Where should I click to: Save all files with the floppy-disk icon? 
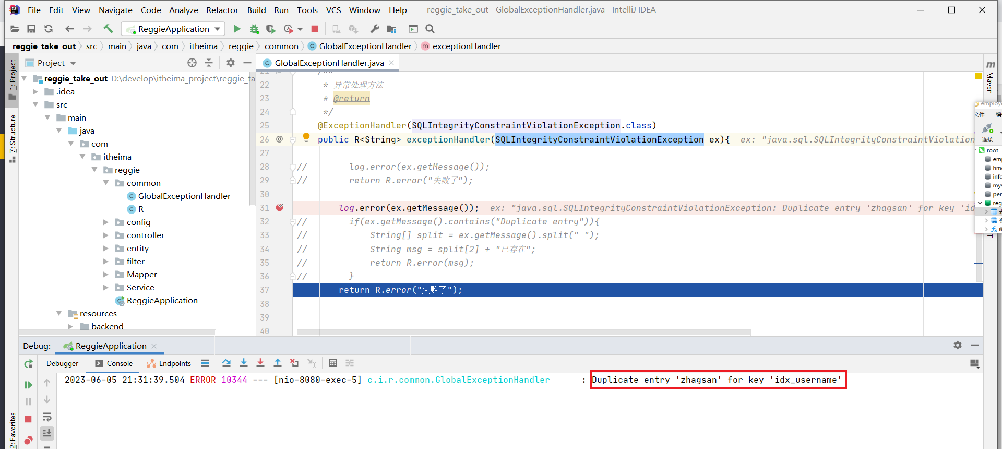pos(31,29)
